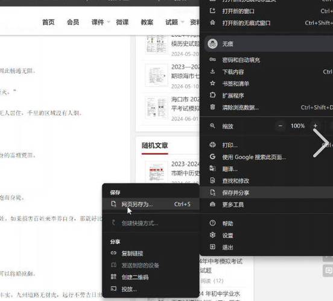Open 下载内容 from the menu
Image resolution: width=333 pixels, height=301 pixels.
[267, 72]
